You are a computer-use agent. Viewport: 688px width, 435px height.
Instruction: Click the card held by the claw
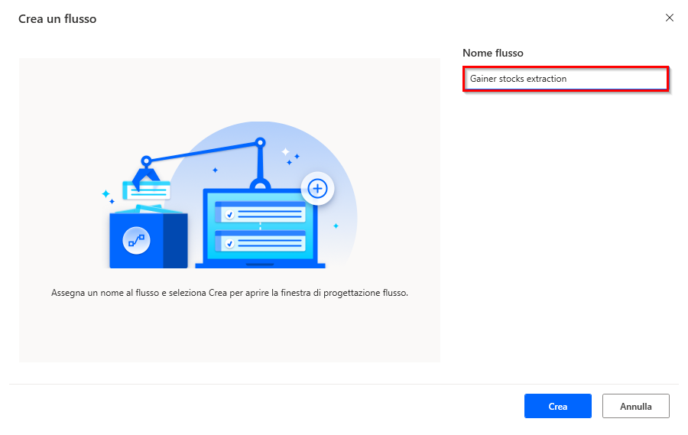click(147, 190)
